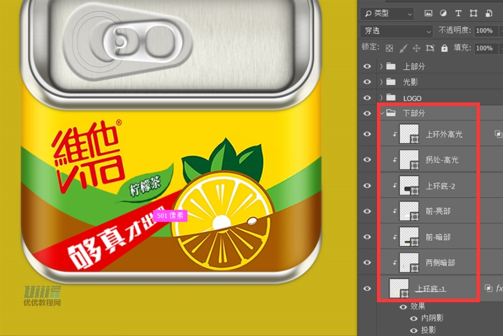Open the 穿透 blend mode dropdown

(x=397, y=31)
